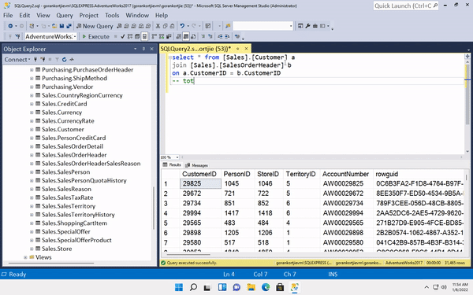
Task: Click Decrease Indent icon
Action: [x=220, y=37]
